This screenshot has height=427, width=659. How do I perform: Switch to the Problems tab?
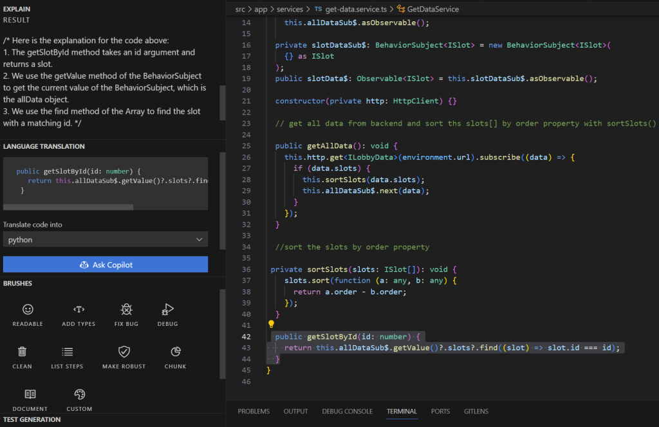coord(254,412)
